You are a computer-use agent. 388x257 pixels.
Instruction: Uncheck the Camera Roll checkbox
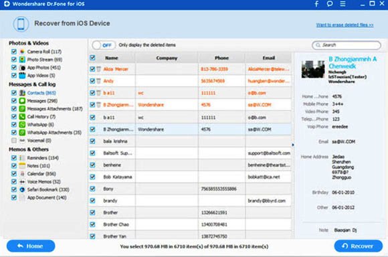(x=14, y=52)
